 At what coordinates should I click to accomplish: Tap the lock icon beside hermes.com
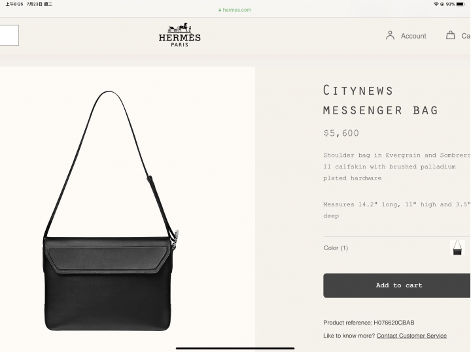[x=220, y=10]
